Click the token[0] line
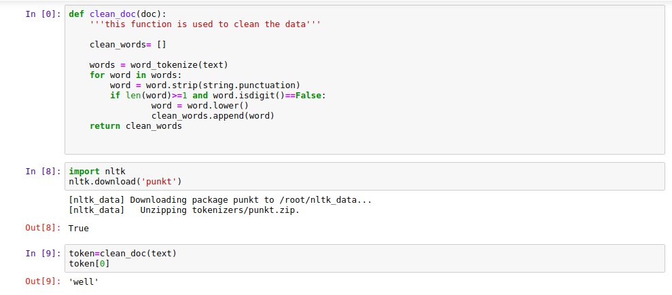 click(x=89, y=264)
